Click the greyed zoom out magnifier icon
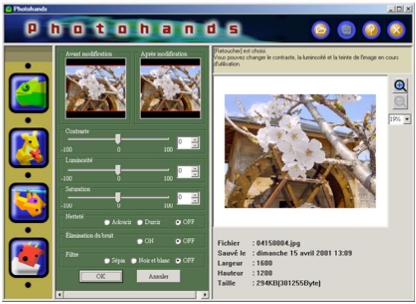Viewport: 416px width, 304px height. [400, 102]
